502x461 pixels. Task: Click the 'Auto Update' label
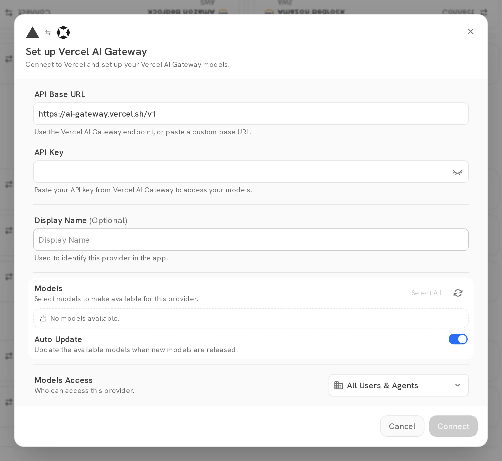pos(58,339)
